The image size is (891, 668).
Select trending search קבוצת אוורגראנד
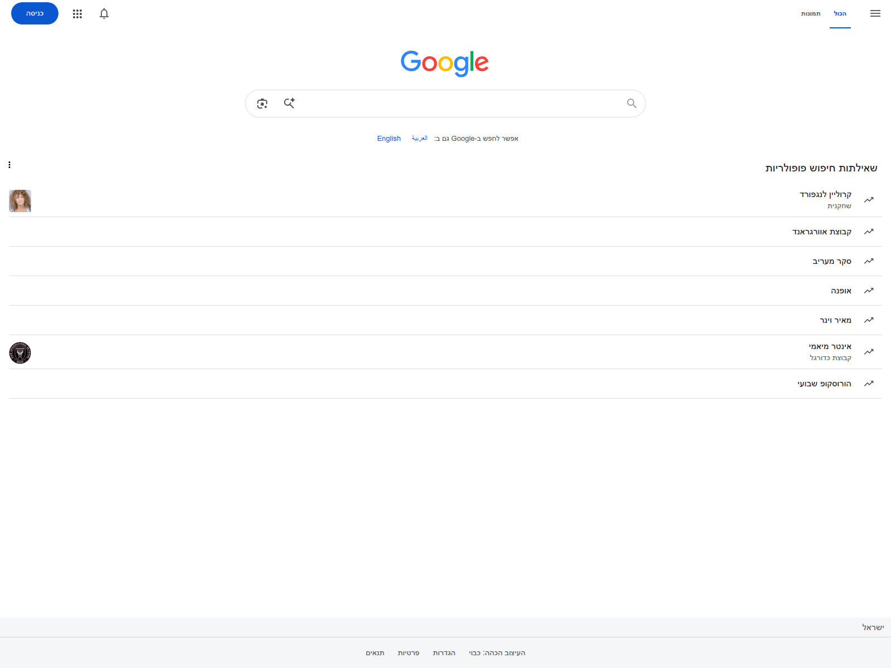tap(445, 232)
